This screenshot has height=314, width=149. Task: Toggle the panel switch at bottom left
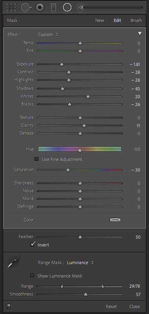click(x=9, y=307)
